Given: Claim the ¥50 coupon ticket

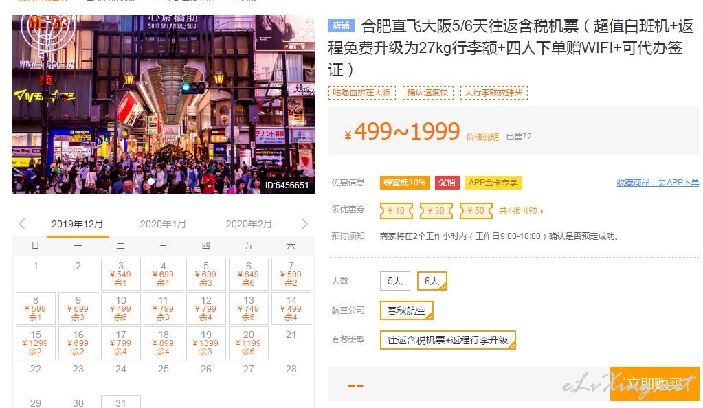Looking at the screenshot, I should (x=476, y=210).
